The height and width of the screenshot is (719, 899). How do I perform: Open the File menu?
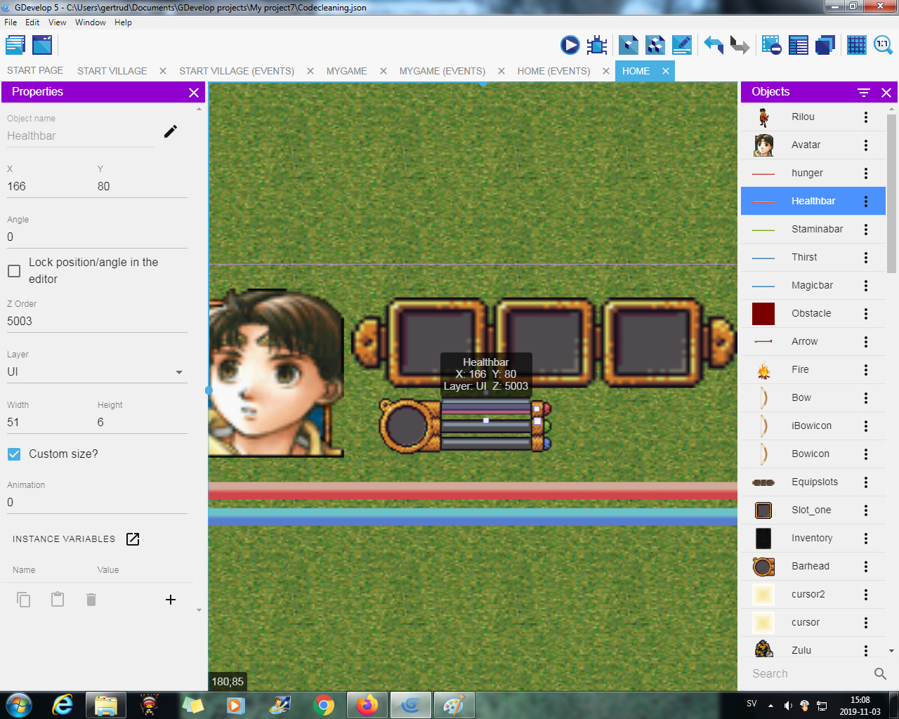(11, 22)
